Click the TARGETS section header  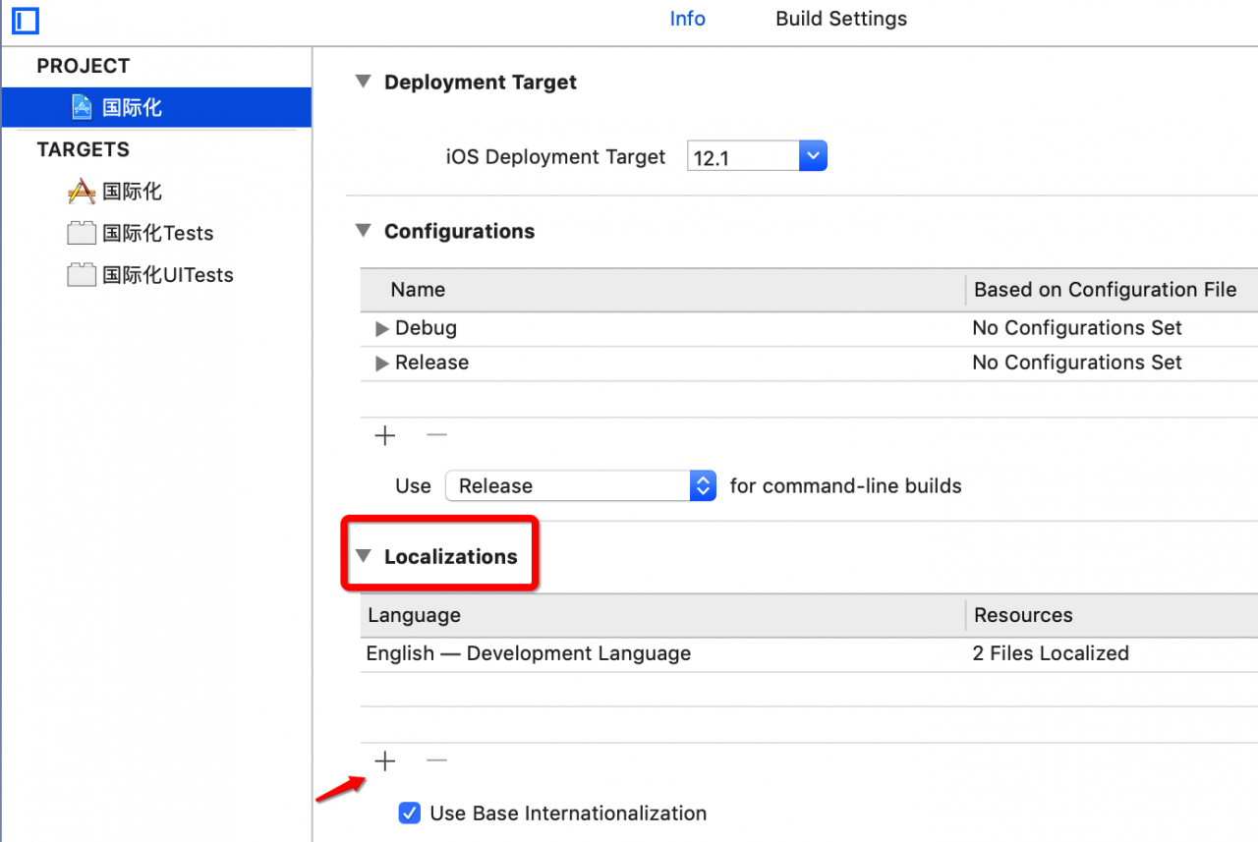(x=84, y=149)
